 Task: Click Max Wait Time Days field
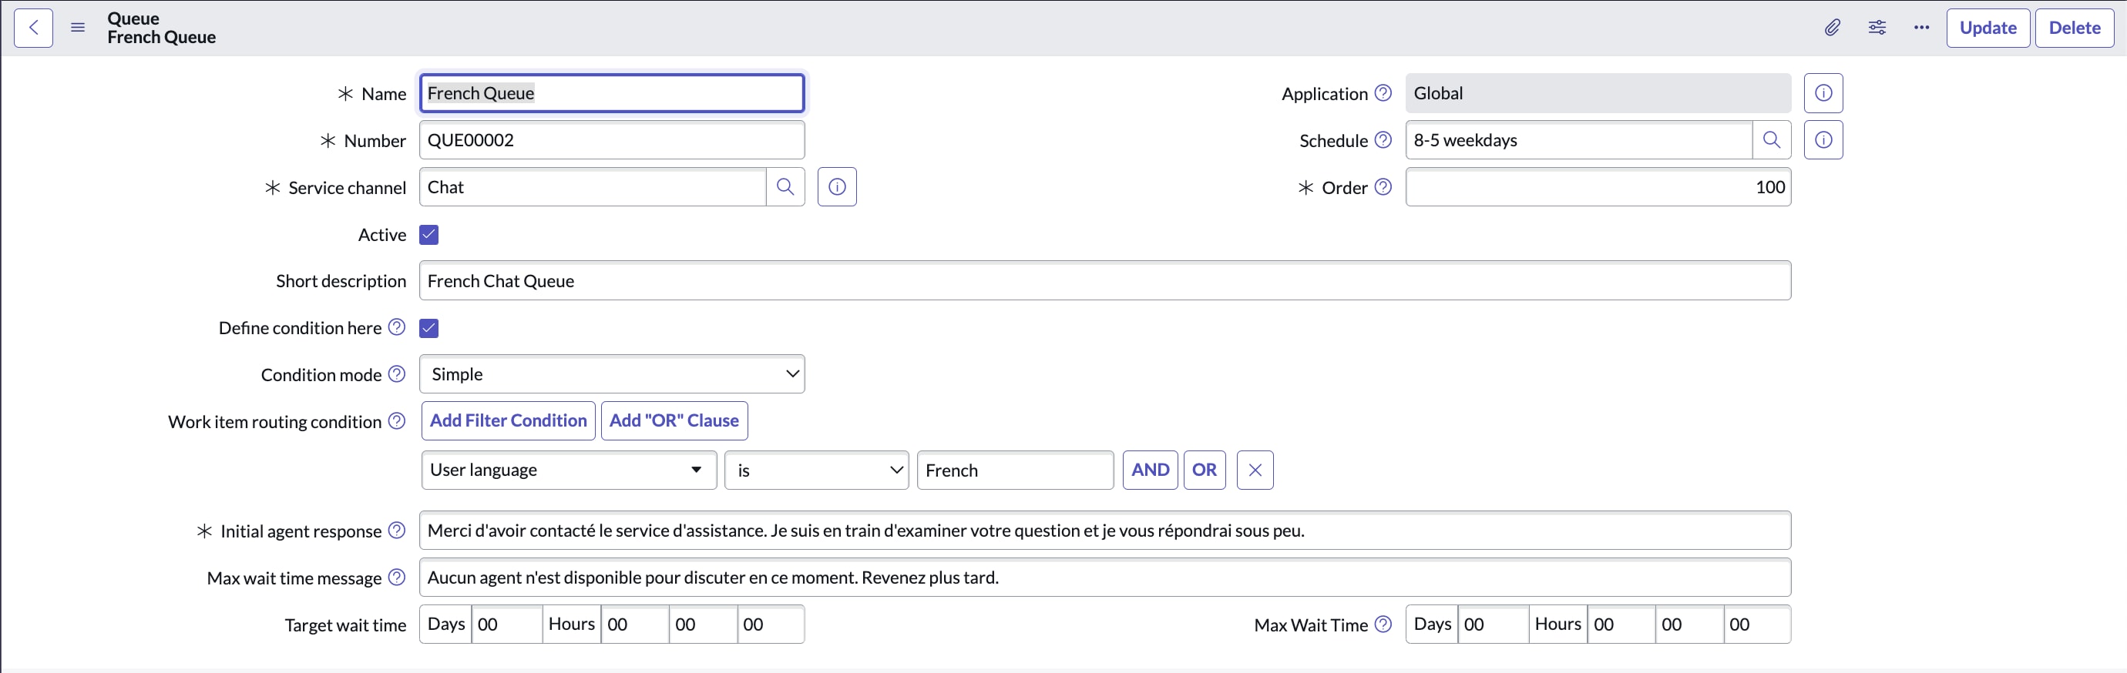[x=1493, y=624]
